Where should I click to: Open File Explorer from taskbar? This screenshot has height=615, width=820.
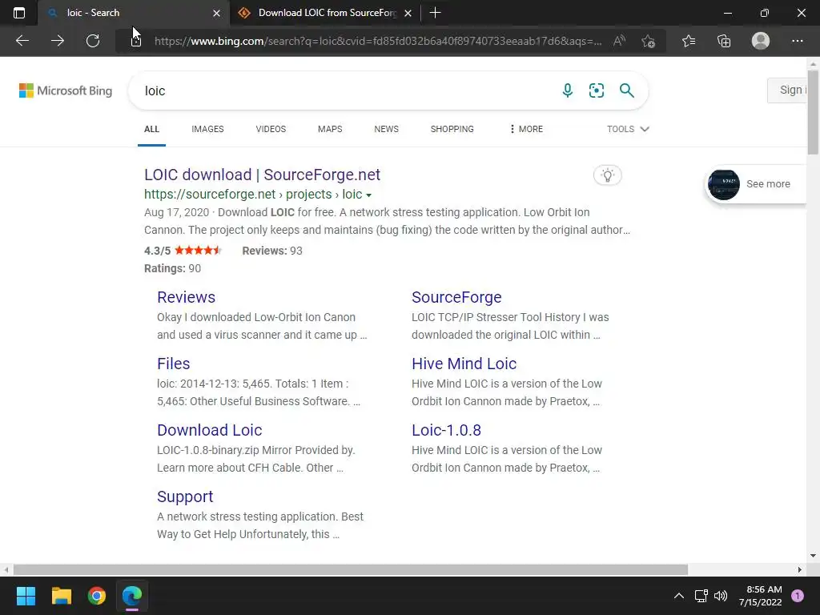point(61,596)
